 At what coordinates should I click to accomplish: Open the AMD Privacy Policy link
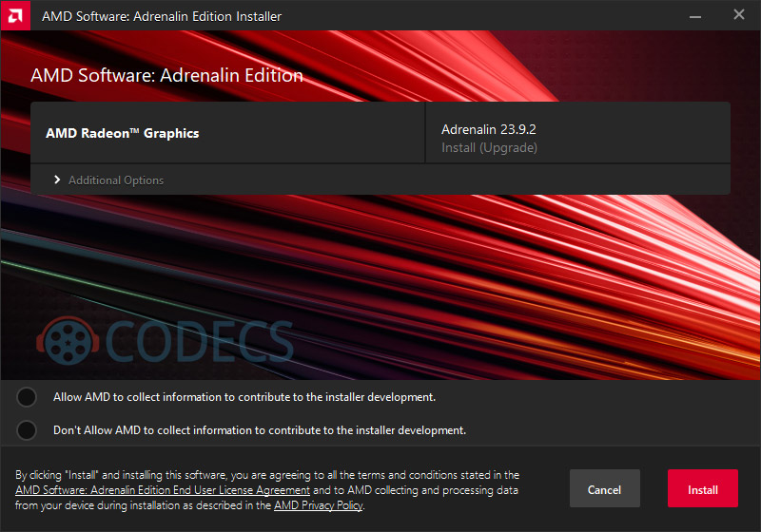coord(319,505)
